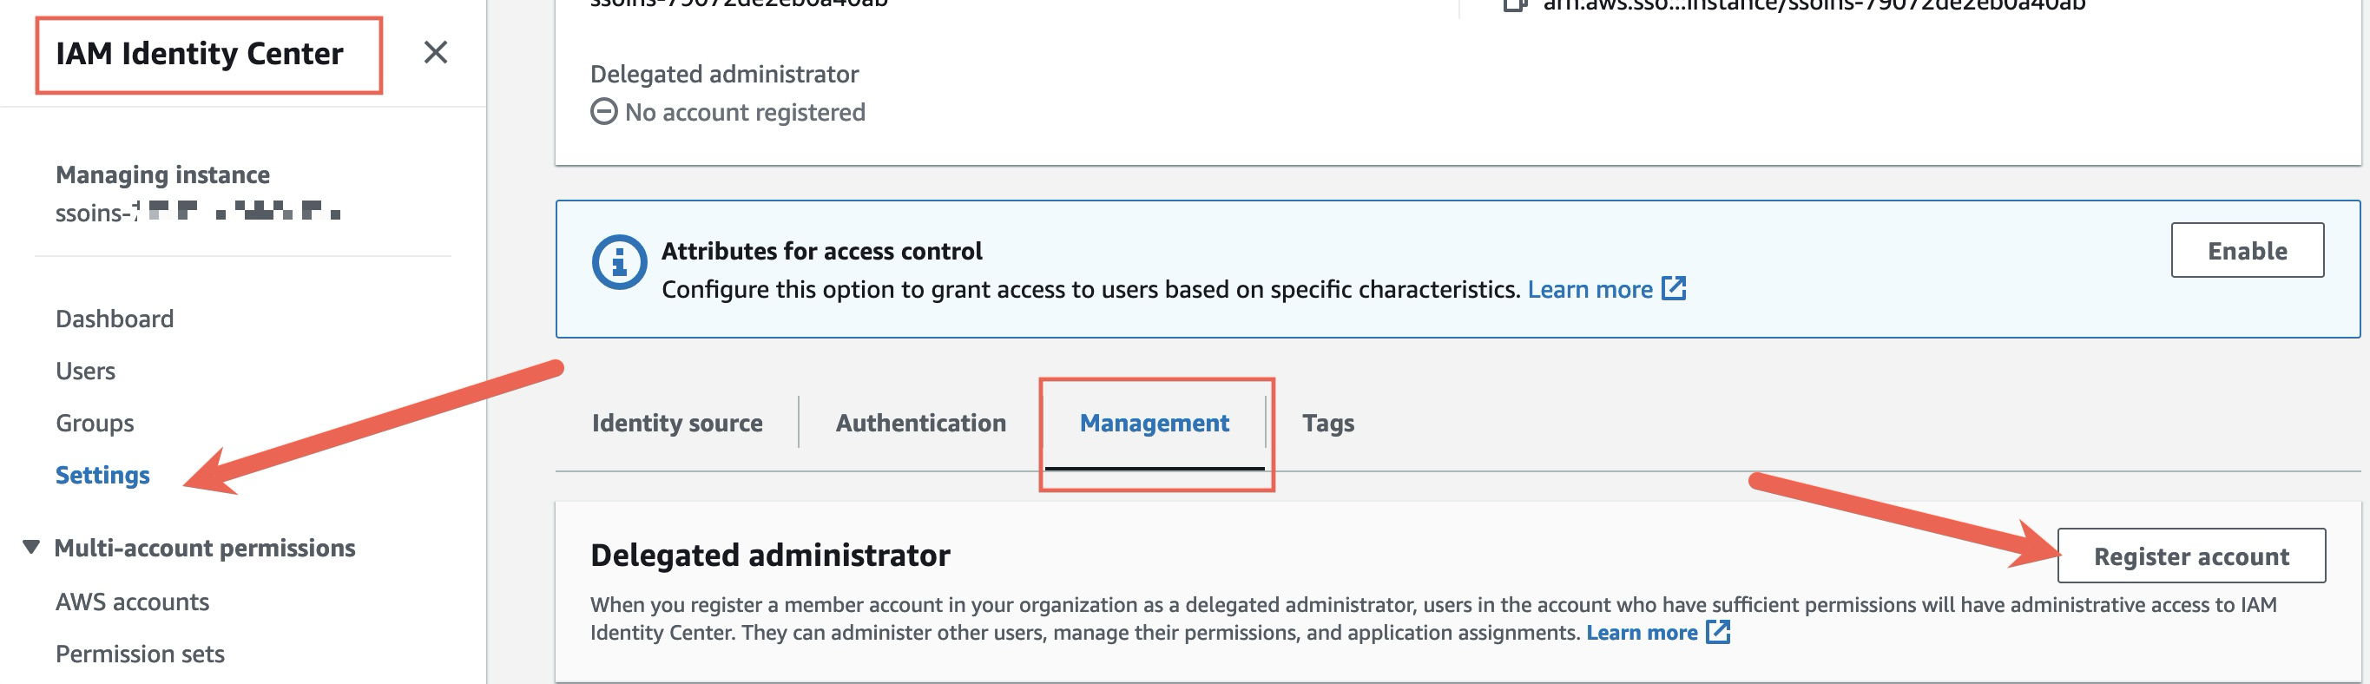Go to Groups in the sidebar
2370x684 pixels.
(x=95, y=423)
